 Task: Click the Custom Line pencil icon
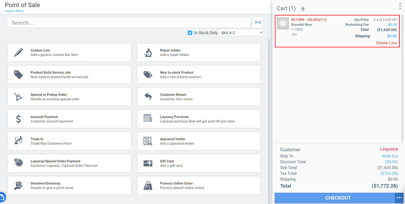(18, 52)
